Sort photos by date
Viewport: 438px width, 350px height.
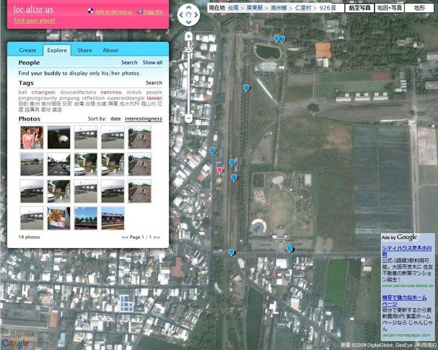pyautogui.click(x=116, y=118)
